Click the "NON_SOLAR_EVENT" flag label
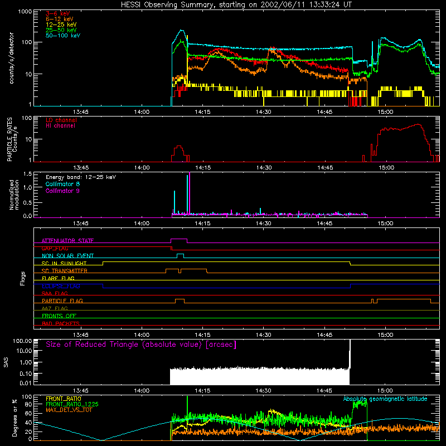This screenshot has width=446, height=446. click(67, 256)
